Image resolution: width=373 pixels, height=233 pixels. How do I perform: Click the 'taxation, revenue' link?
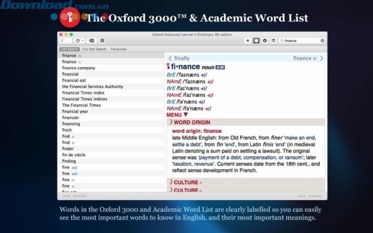(193, 164)
